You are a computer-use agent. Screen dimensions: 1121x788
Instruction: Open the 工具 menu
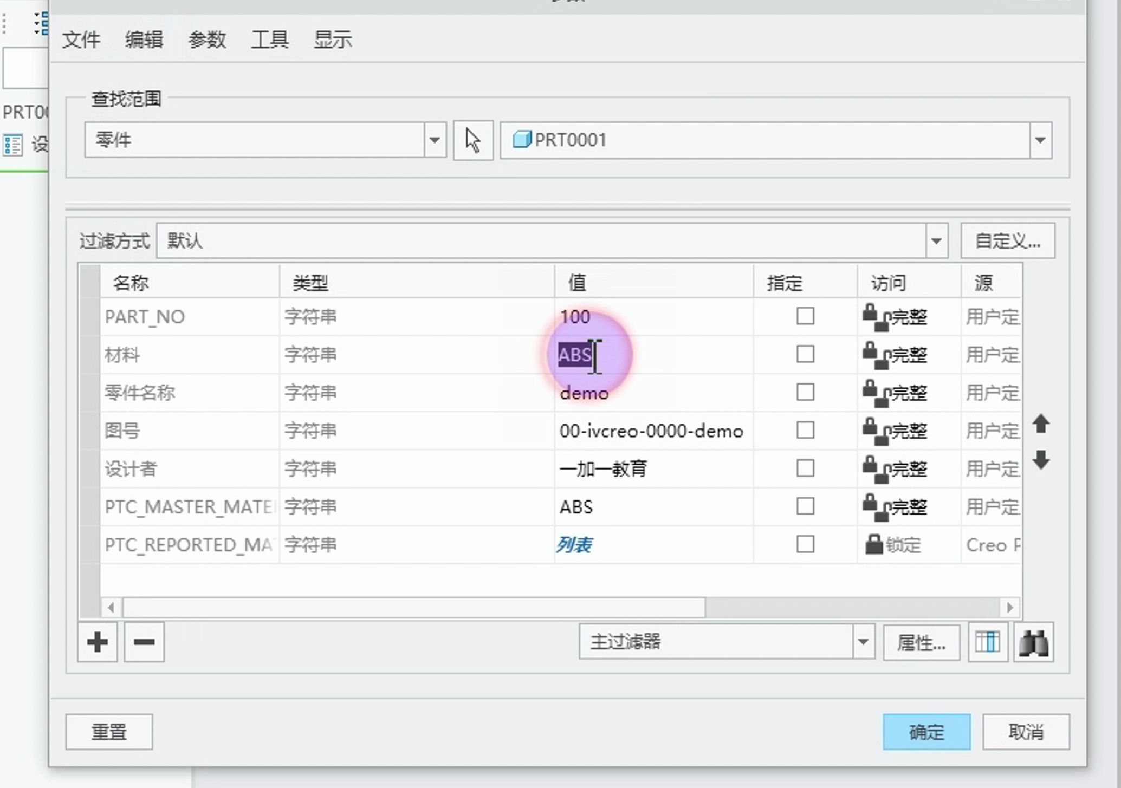[269, 40]
